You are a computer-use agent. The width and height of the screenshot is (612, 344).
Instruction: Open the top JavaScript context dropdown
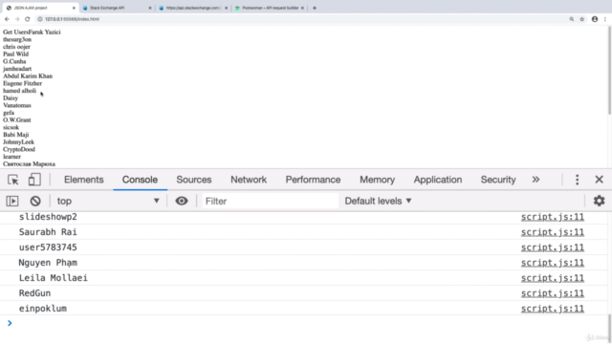(x=108, y=202)
